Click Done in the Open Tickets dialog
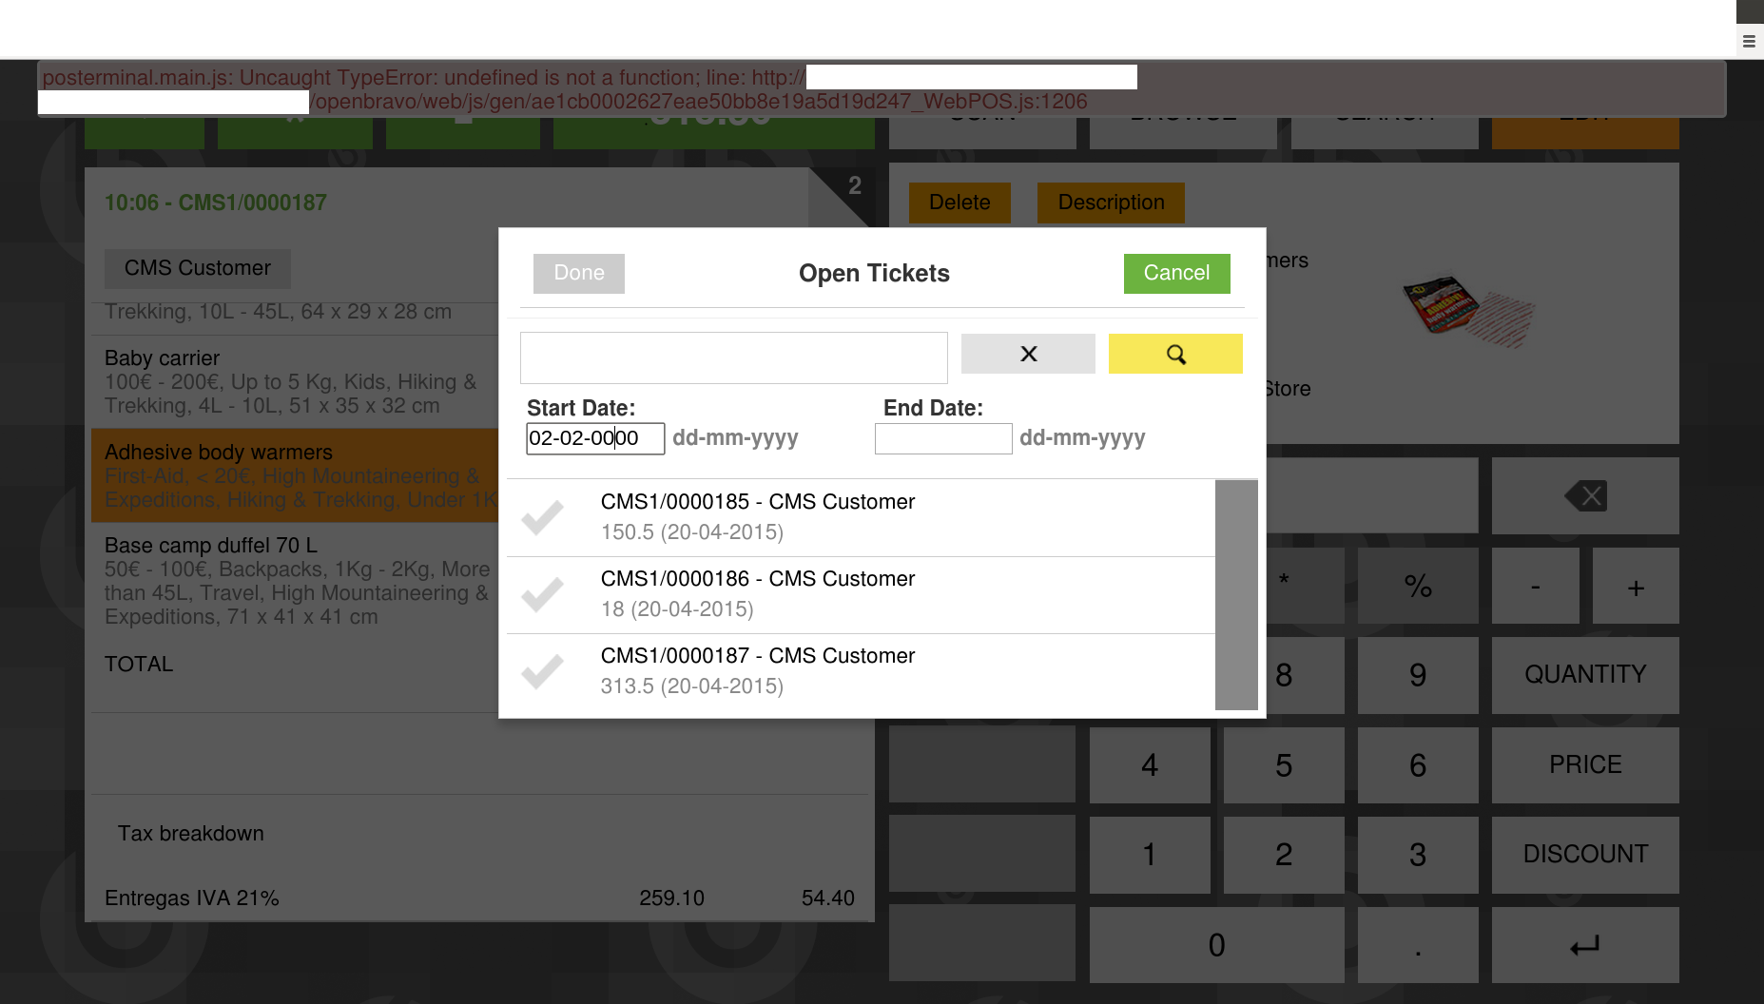 (x=578, y=273)
